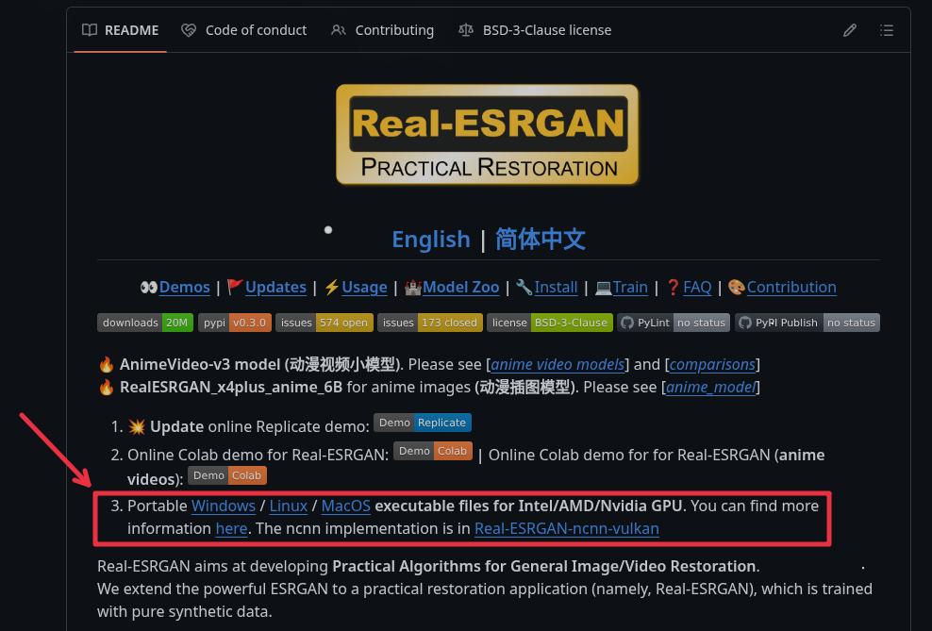
Task: Click the 'AnimeVideo-v3 model' text
Action: coord(200,364)
